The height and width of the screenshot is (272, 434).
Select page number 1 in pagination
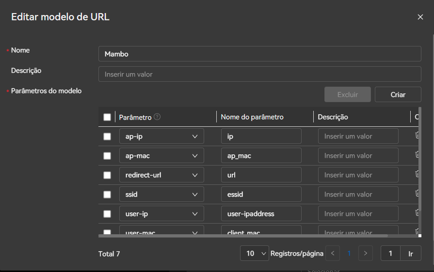349,253
